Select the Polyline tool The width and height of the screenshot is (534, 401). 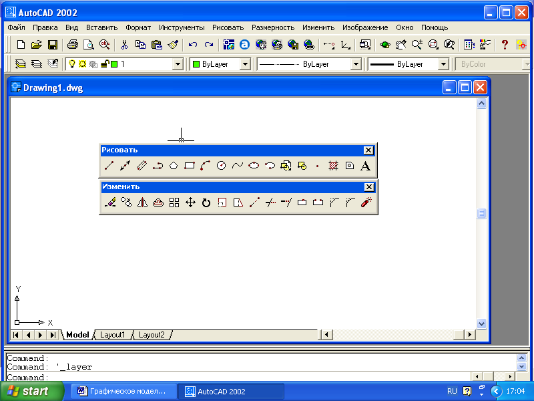coord(158,166)
